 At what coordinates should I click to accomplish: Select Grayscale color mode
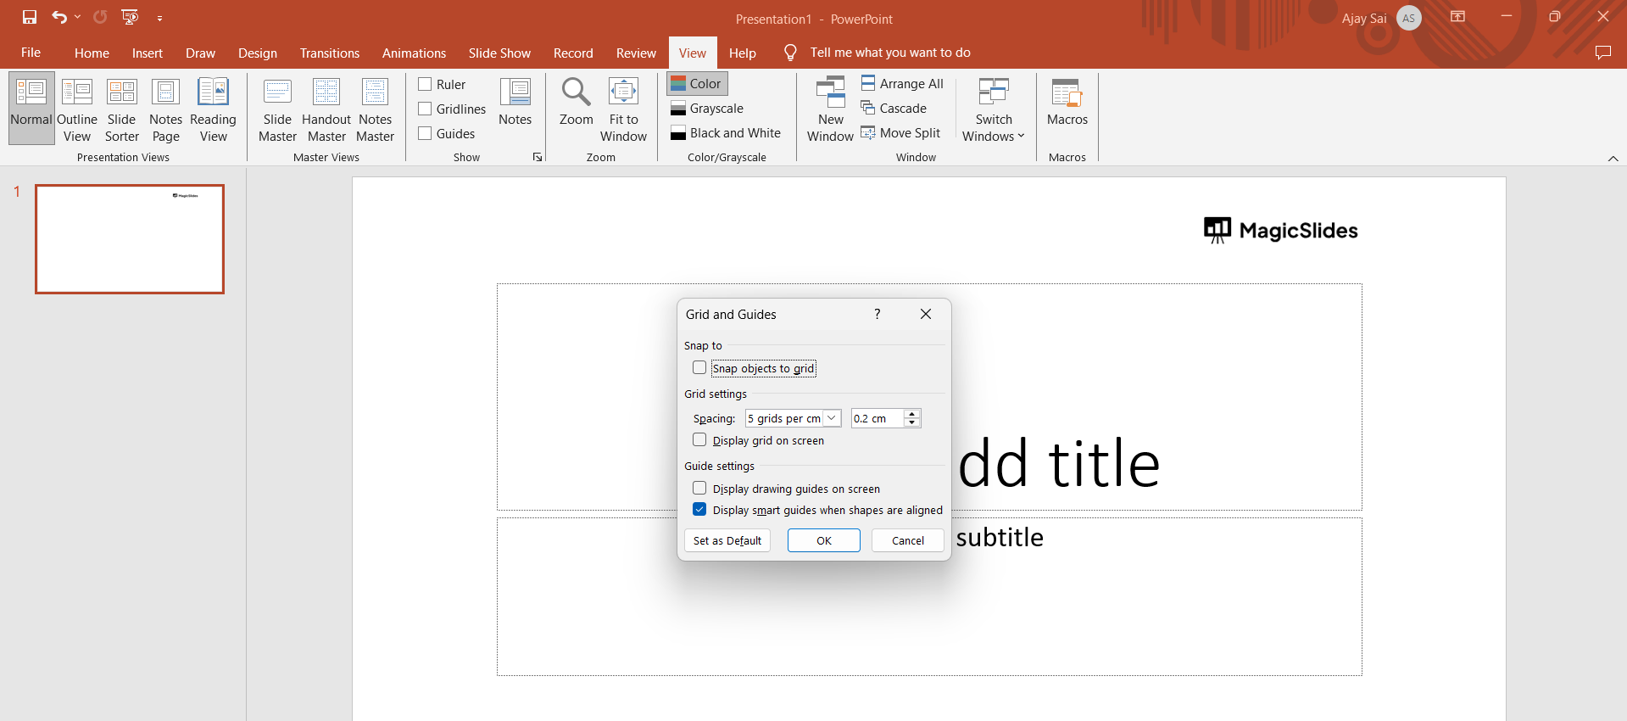point(707,109)
